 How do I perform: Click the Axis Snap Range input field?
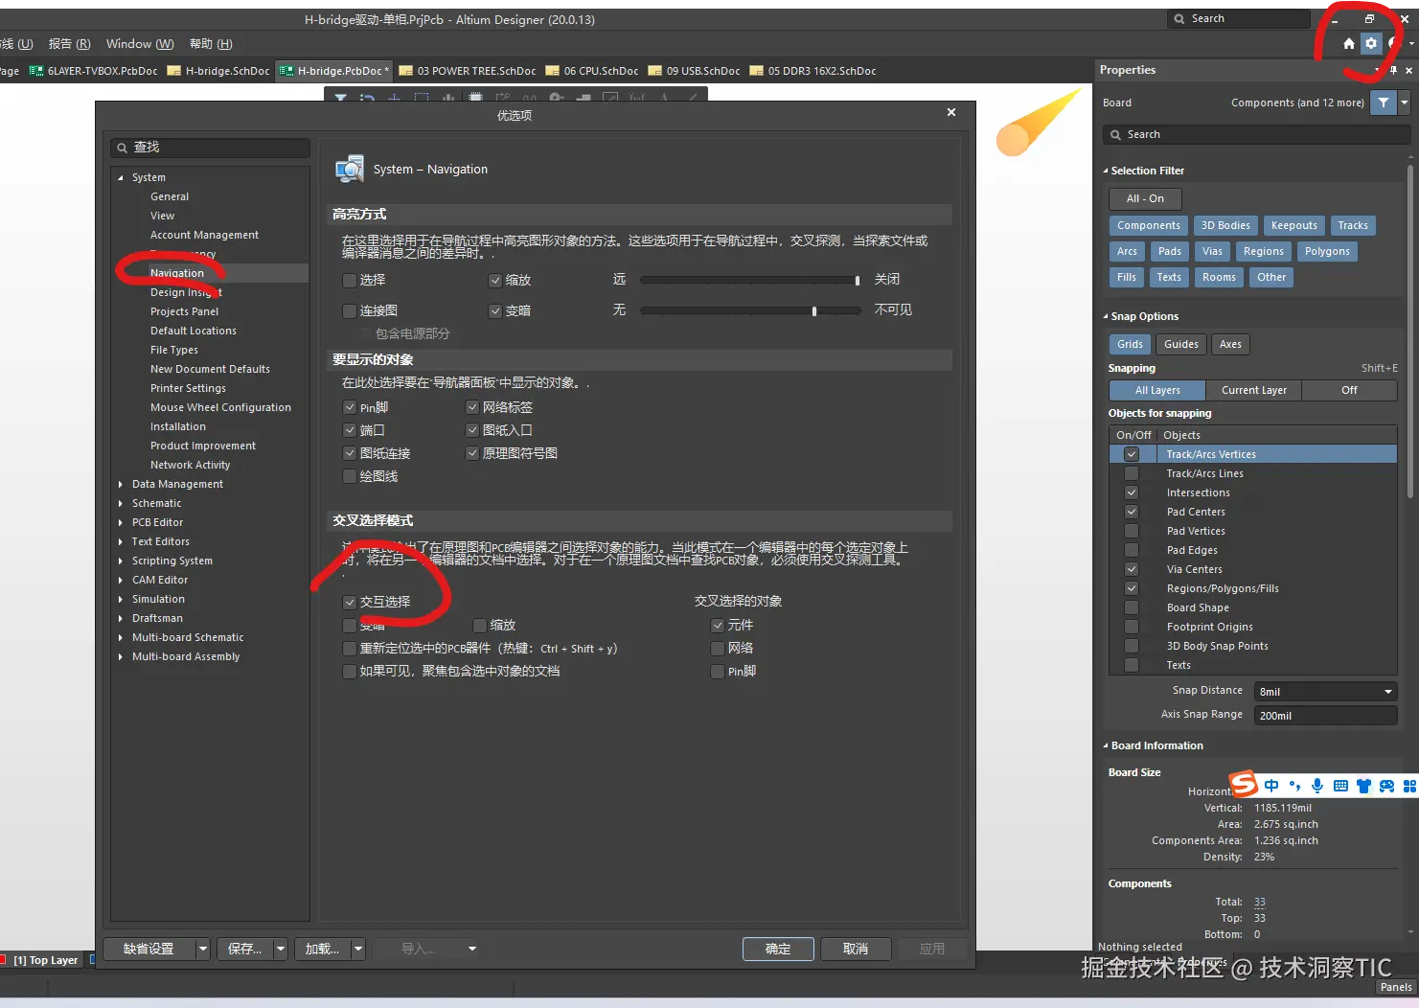point(1325,715)
